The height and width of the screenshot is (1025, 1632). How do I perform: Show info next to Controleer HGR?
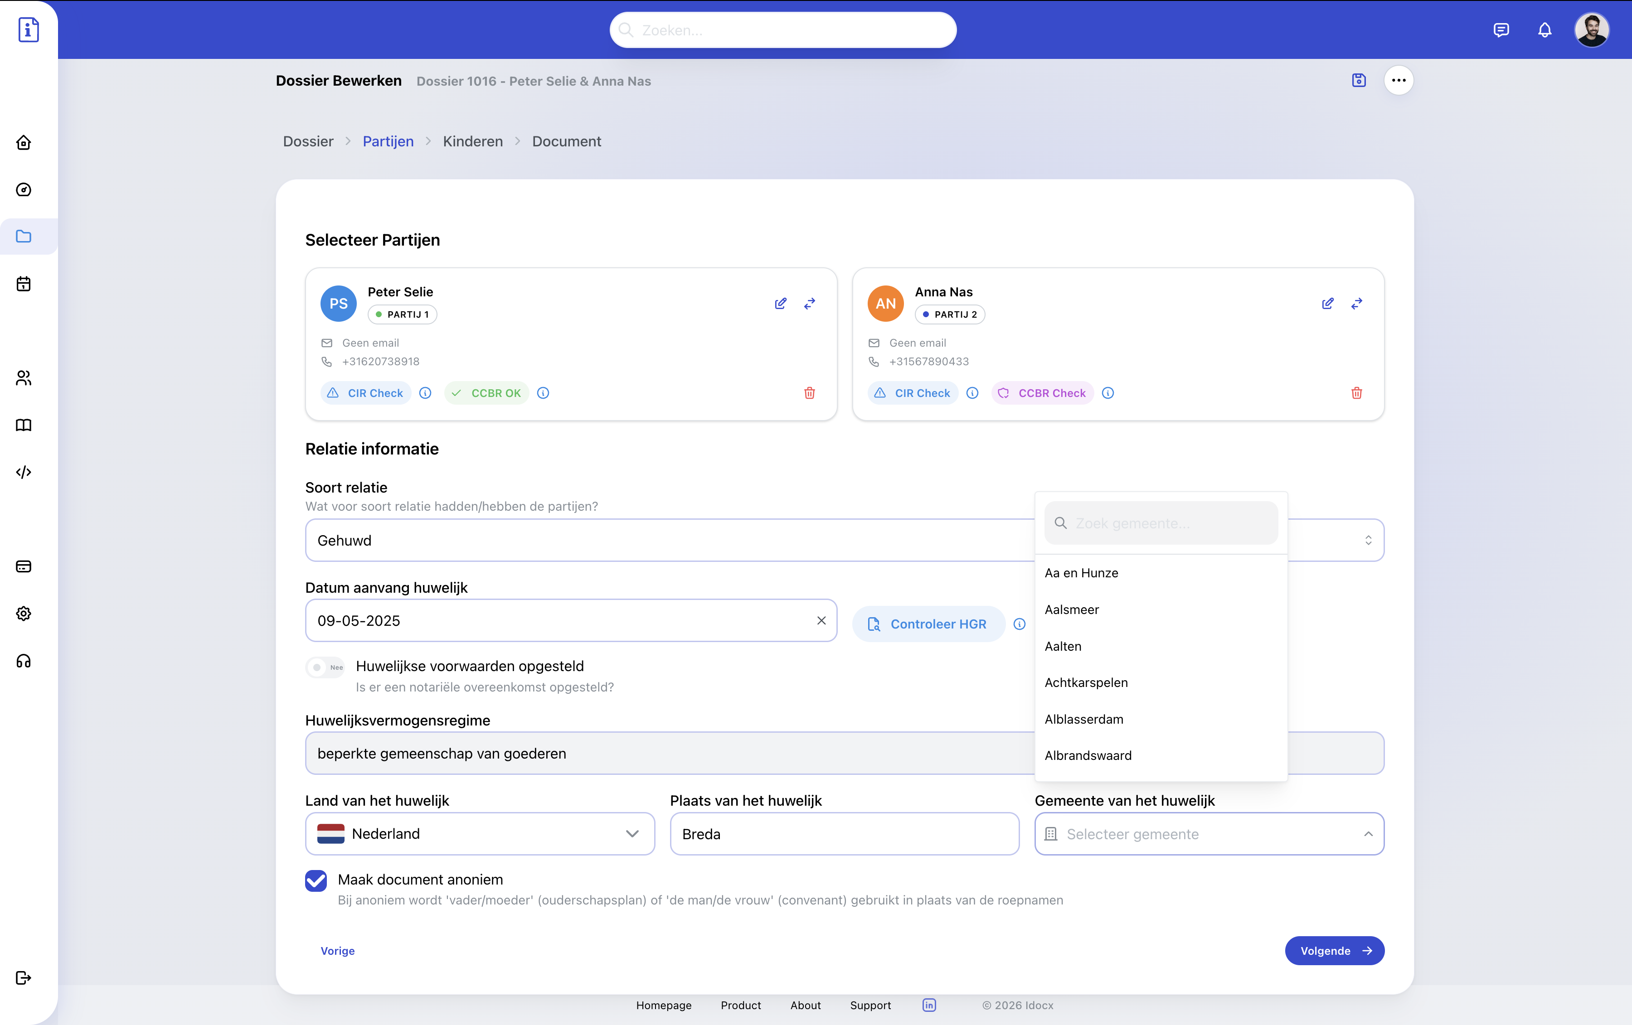[1020, 624]
